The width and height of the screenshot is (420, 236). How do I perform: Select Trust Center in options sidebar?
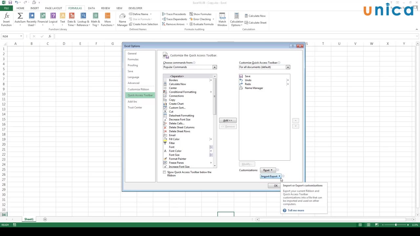coord(135,108)
